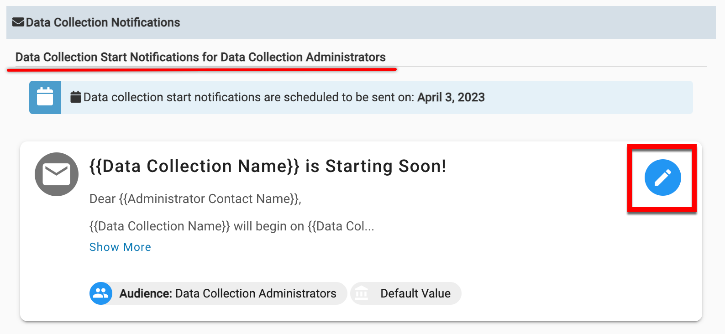Expand the message with Show More
Screen dimensions: 725x334
[120, 247]
